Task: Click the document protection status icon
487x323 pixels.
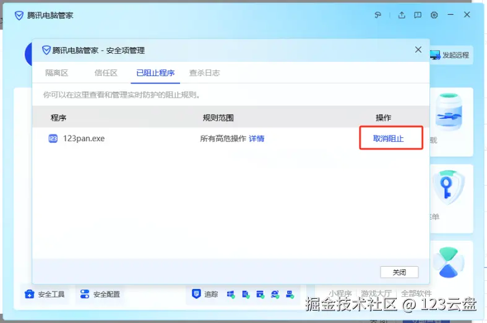Action: [x=246, y=295]
